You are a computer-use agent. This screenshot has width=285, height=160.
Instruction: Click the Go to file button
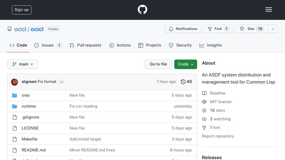tap(158, 64)
